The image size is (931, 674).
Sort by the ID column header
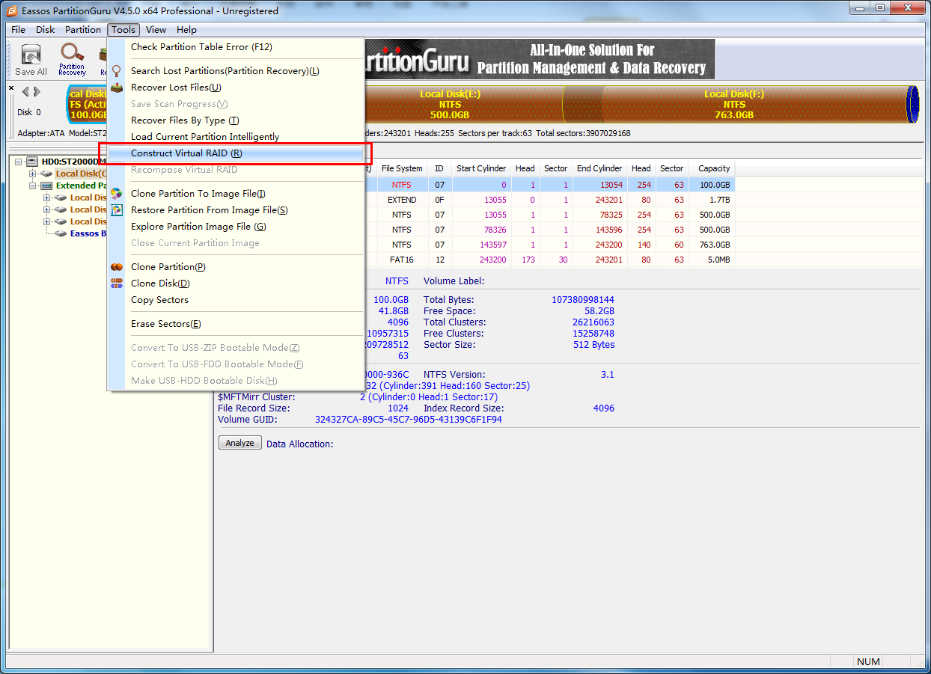coord(439,168)
